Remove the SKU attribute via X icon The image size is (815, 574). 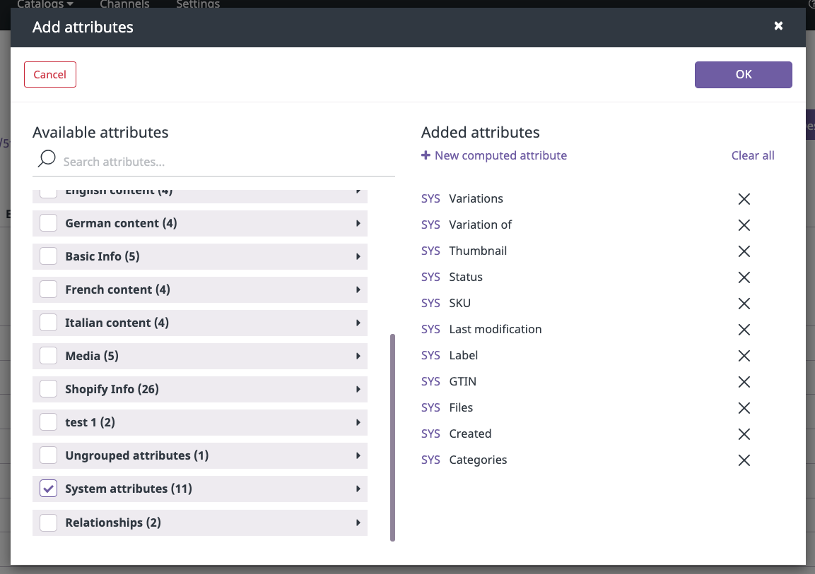(744, 304)
